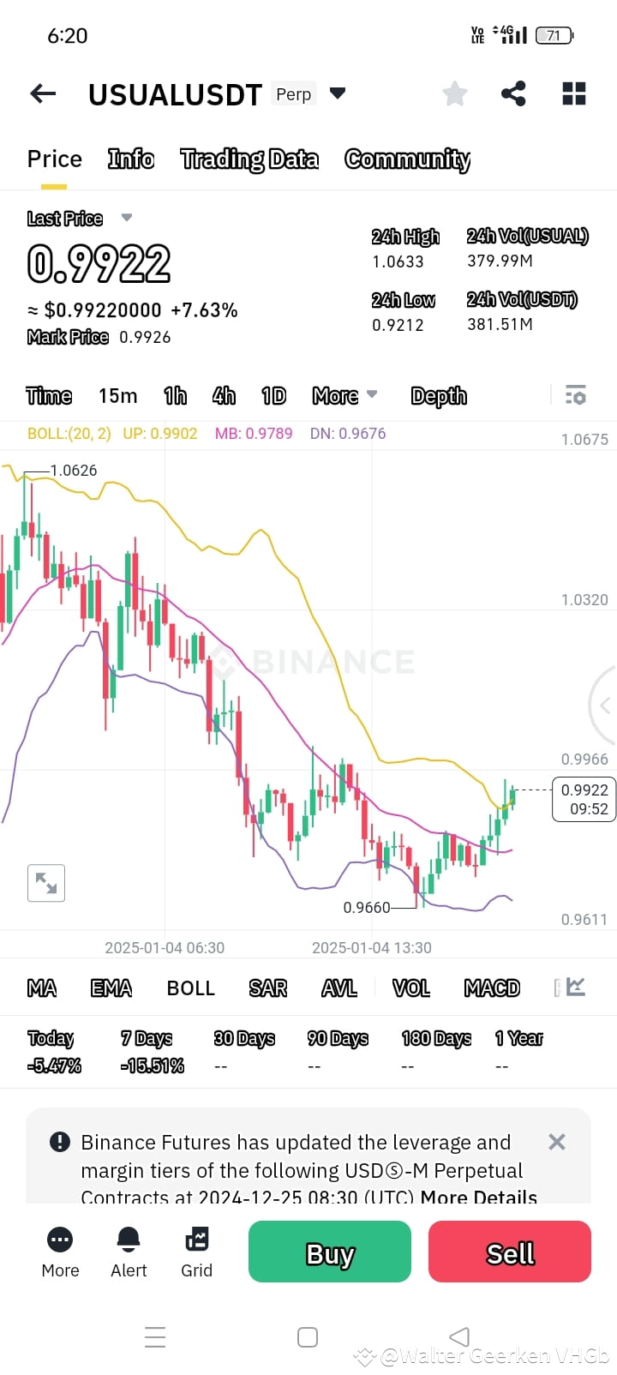Tap the 2025-01-04 13:30 time axis label
Screen dimensions: 617x1375
point(372,947)
